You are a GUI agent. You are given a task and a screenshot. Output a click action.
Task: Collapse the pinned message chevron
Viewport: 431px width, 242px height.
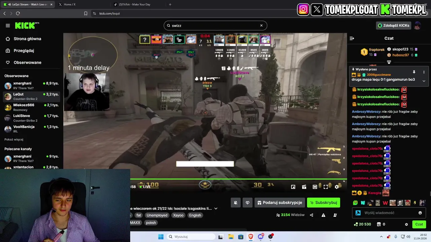click(x=424, y=81)
